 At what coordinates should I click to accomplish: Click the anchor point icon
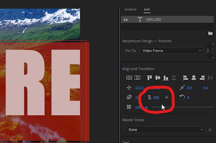pyautogui.click(x=182, y=88)
